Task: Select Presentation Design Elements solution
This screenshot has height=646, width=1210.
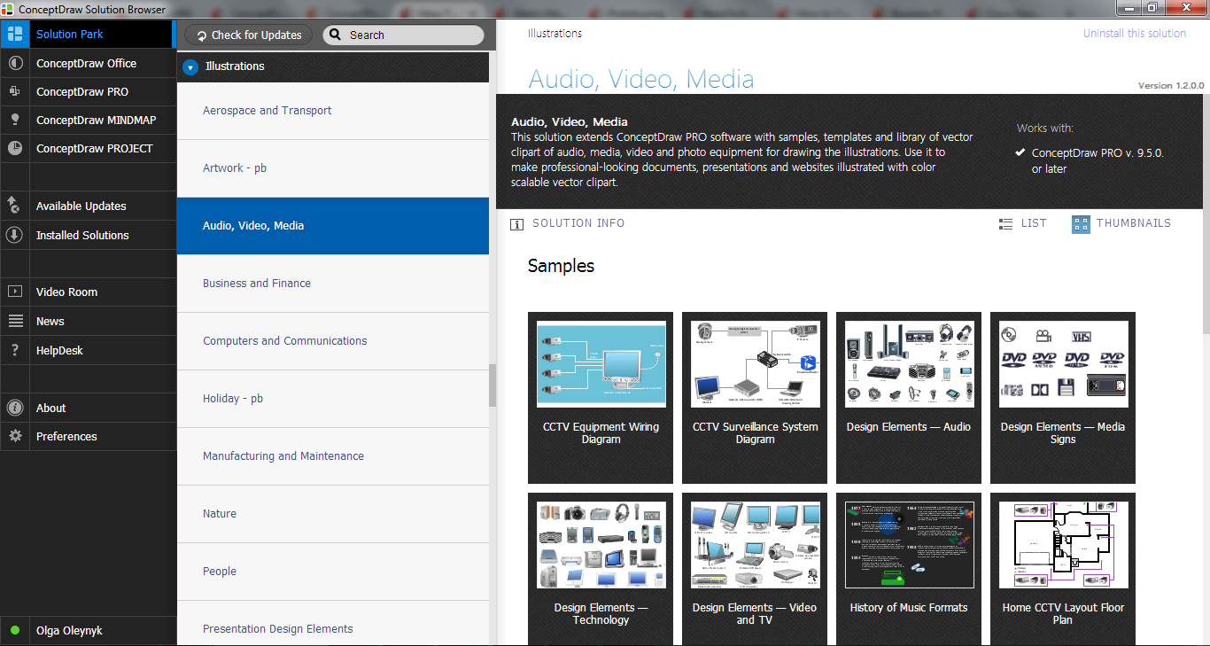Action: [333, 624]
